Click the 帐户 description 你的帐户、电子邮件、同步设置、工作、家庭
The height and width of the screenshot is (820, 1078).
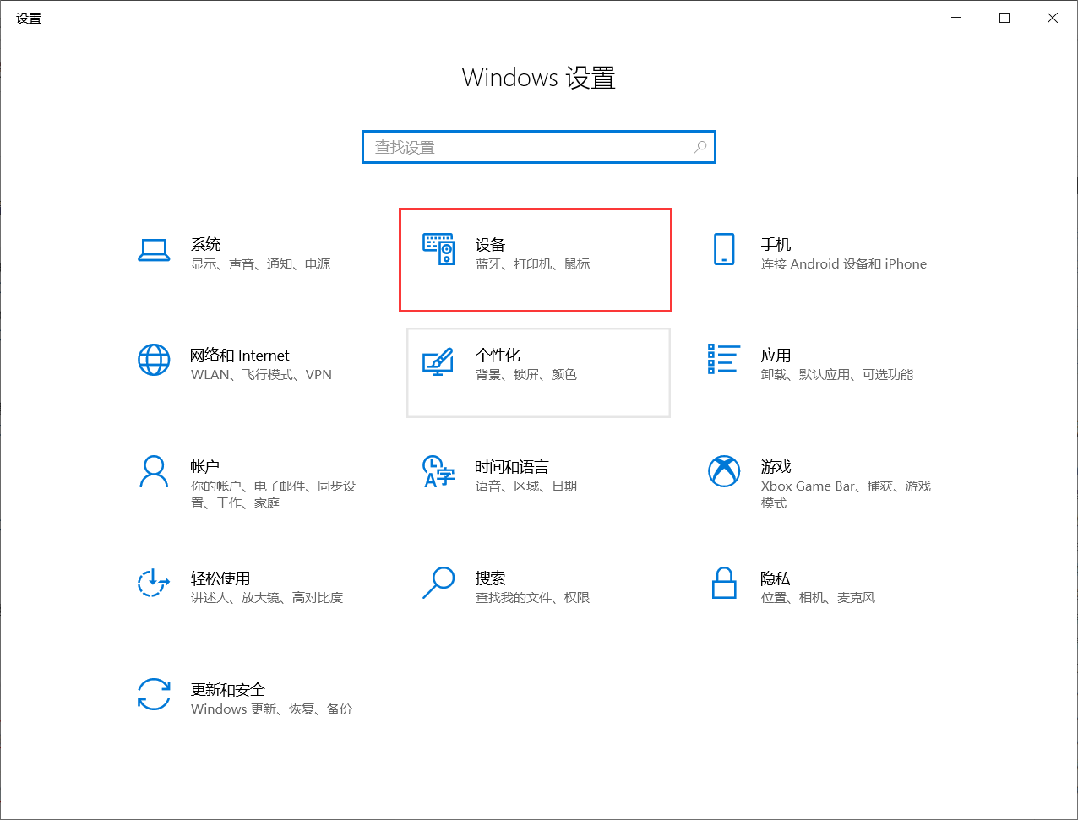click(274, 495)
